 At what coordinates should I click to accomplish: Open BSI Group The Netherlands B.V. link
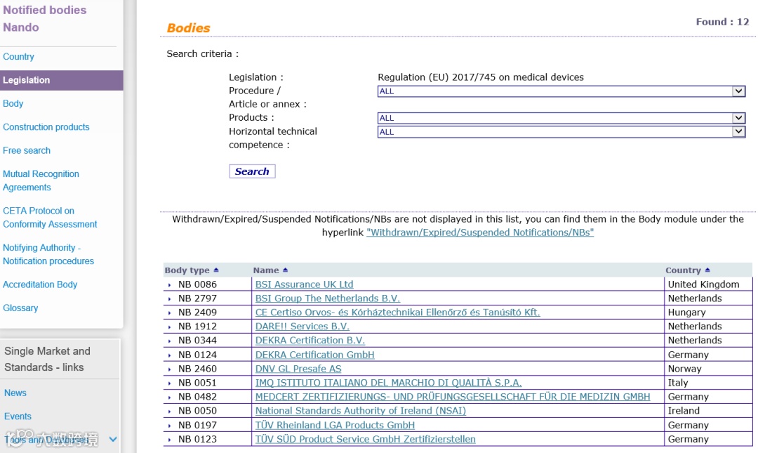328,298
